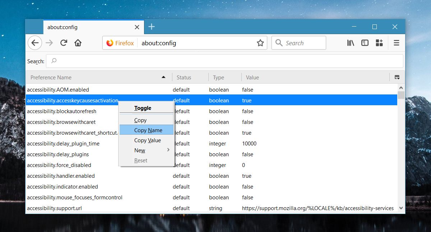431x232 pixels.
Task: Go back with the back arrow button
Action: [34, 43]
